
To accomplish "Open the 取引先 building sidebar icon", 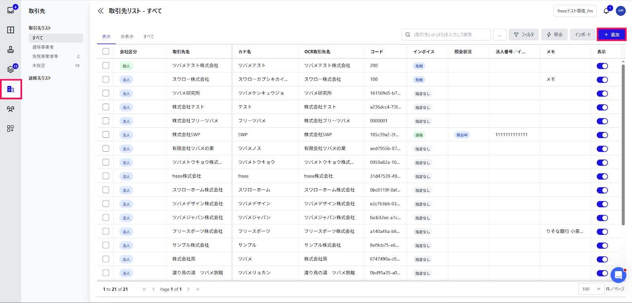I will click(11, 89).
